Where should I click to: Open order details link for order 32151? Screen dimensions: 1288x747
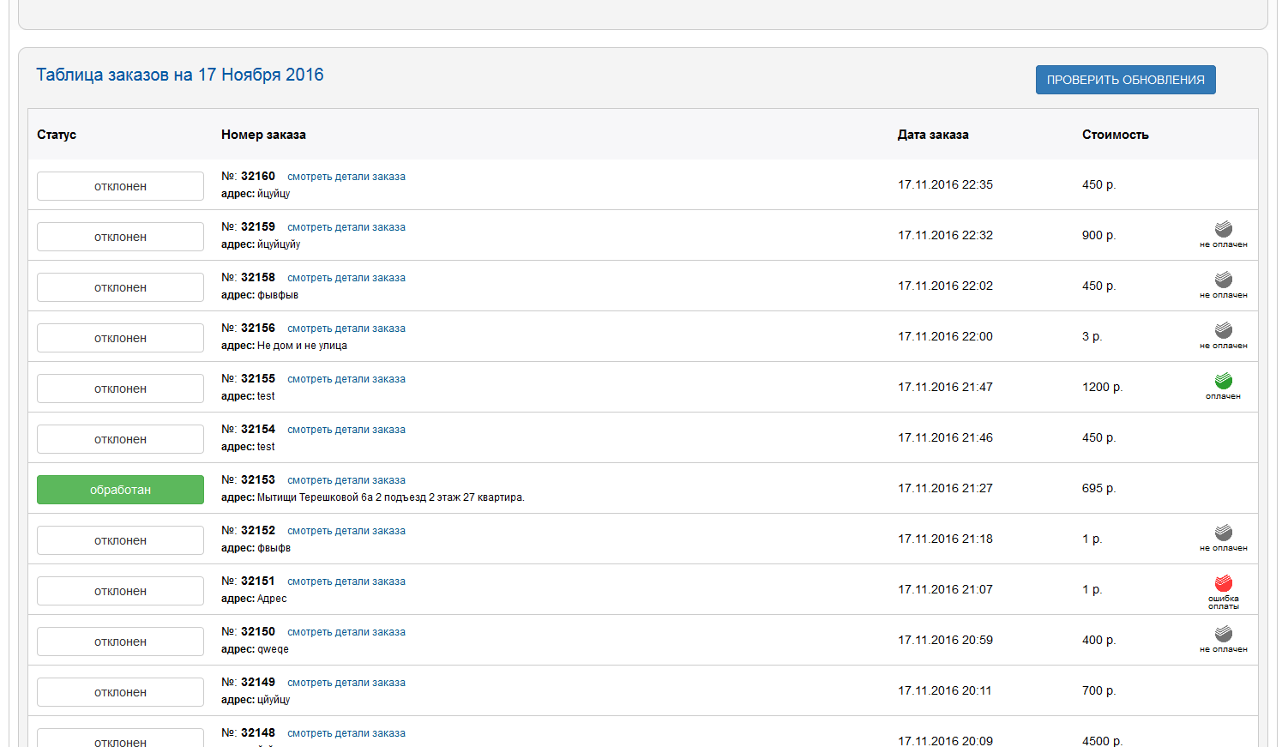pos(346,581)
